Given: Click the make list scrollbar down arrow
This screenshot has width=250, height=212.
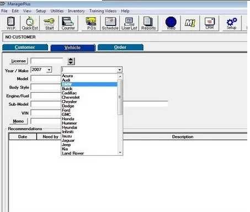Looking at the screenshot, I should click(x=120, y=152).
